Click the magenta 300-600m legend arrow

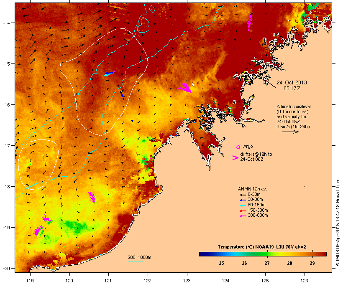[243, 216]
